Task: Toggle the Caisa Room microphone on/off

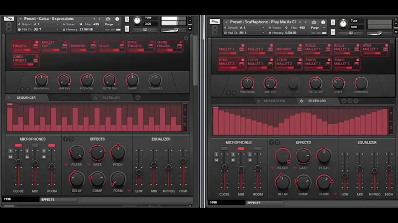Action: pyautogui.click(x=51, y=146)
